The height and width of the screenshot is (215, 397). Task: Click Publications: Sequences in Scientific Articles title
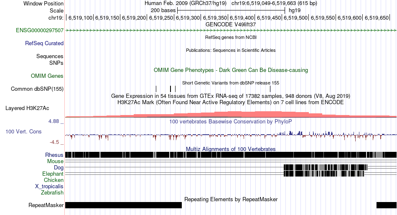231,50
